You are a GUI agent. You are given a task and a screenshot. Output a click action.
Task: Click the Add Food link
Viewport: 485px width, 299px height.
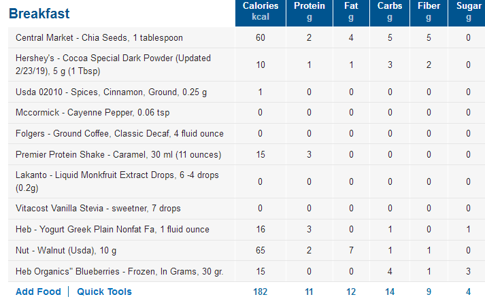tap(38, 292)
